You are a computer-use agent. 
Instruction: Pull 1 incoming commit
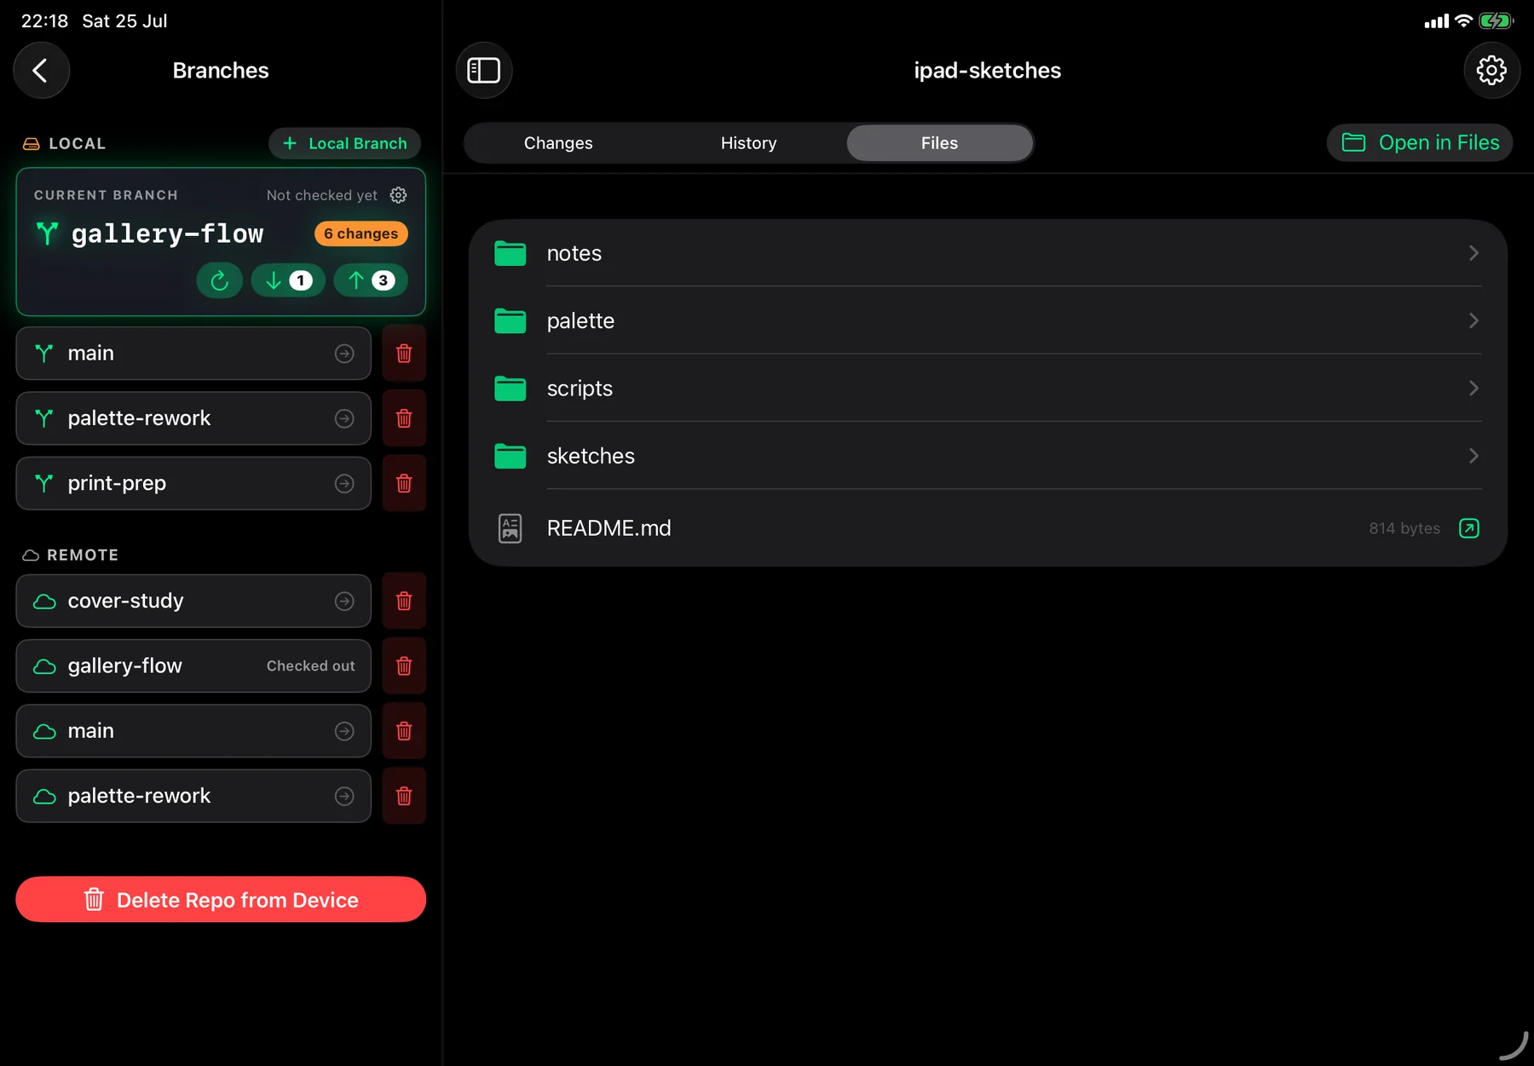pos(288,280)
